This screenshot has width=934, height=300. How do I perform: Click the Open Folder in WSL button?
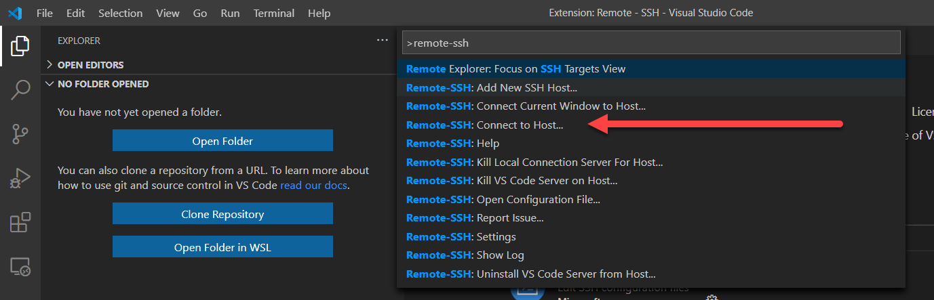222,247
